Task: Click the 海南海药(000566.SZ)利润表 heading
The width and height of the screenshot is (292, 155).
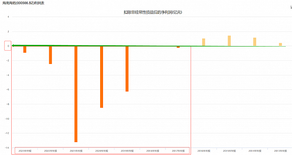Action: 23,3
